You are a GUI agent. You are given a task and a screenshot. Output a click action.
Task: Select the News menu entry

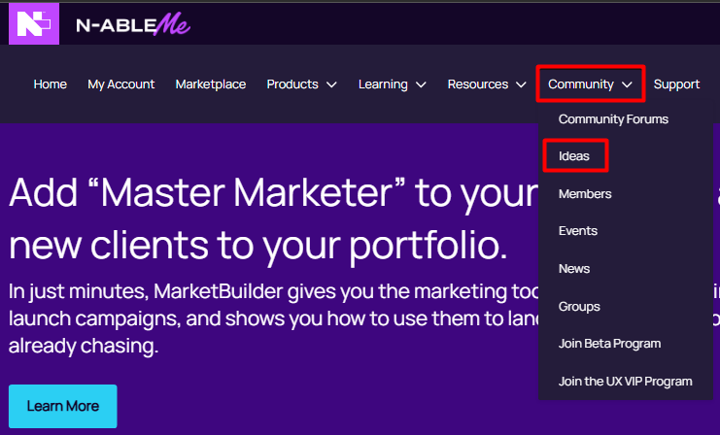574,269
